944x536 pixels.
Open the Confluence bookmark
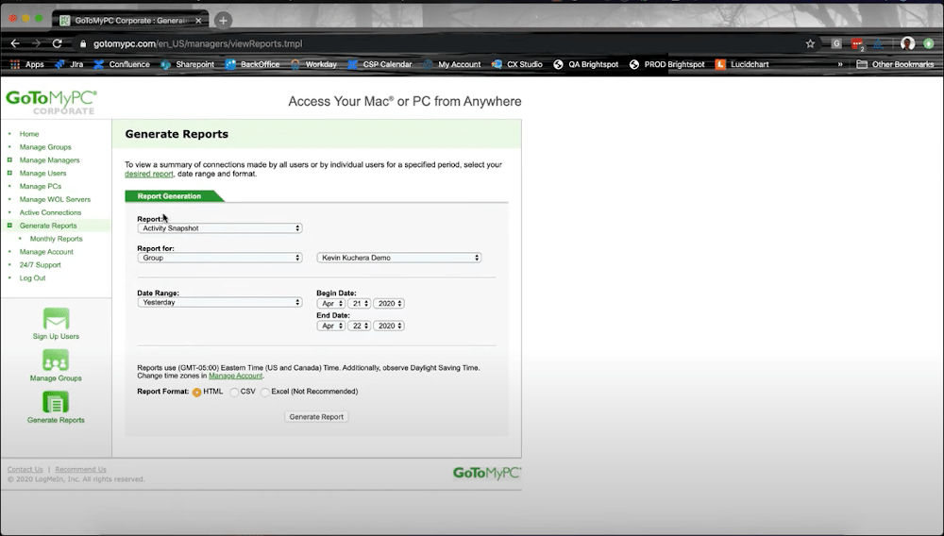click(x=122, y=64)
